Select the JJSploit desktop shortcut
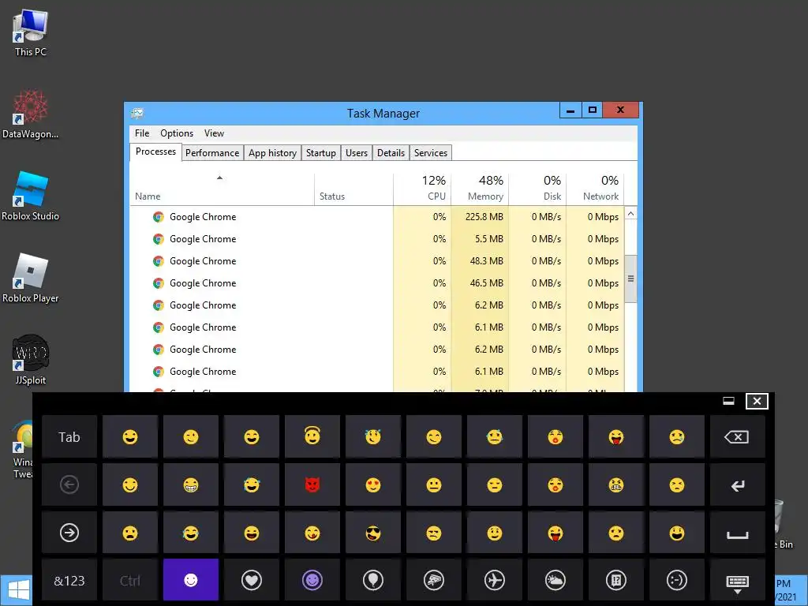The height and width of the screenshot is (606, 808). pyautogui.click(x=31, y=360)
